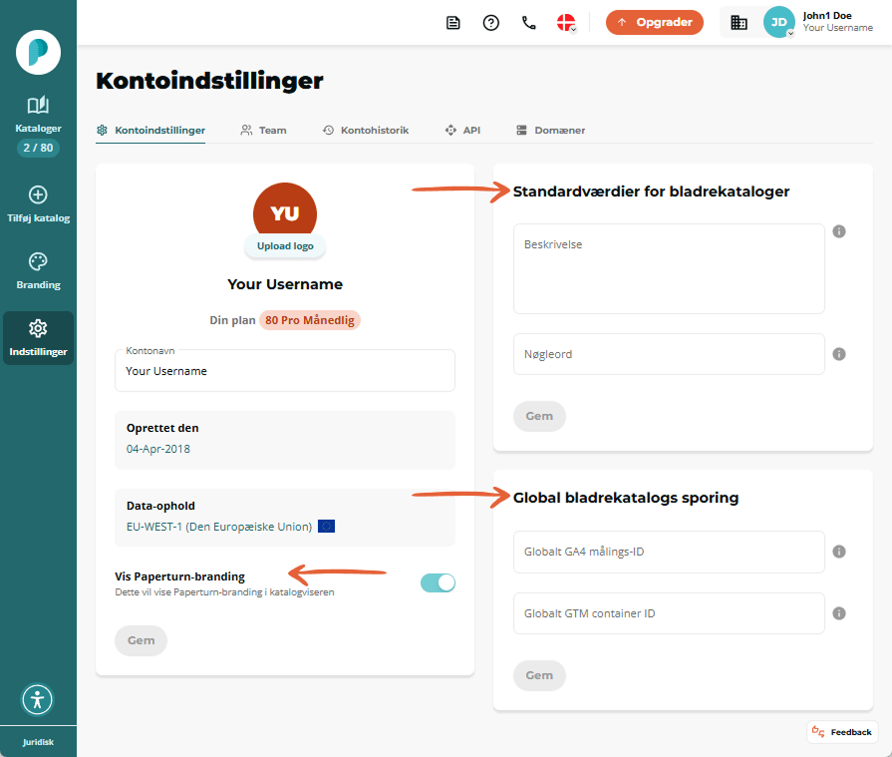Switch to the Kontoindstillinger tab

coord(150,131)
